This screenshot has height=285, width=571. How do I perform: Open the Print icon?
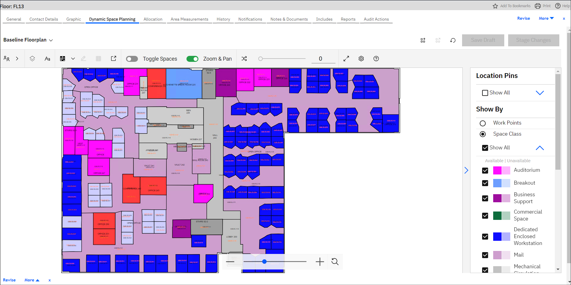[x=537, y=6]
